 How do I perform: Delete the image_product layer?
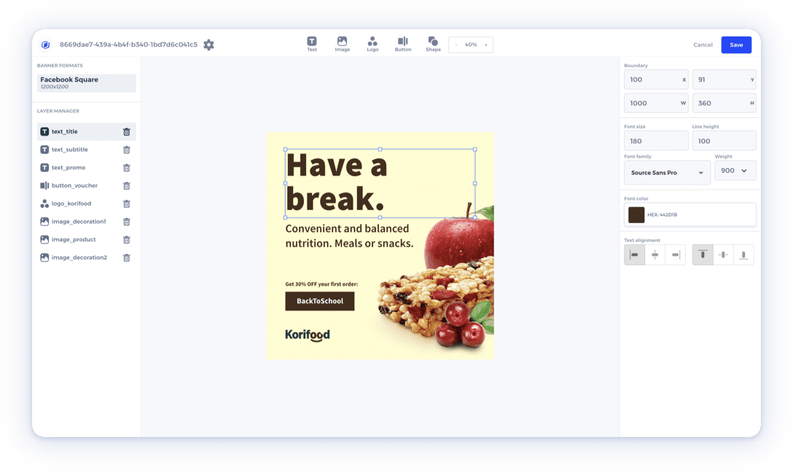[126, 240]
